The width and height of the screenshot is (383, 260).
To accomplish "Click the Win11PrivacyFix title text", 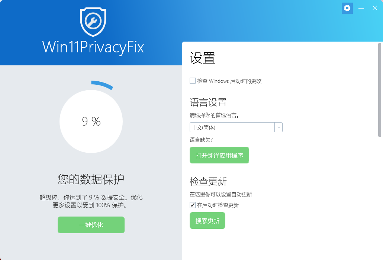I will (x=93, y=47).
